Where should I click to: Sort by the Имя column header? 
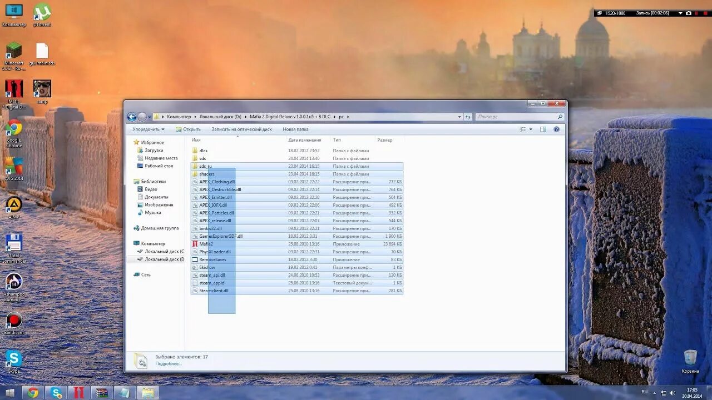238,140
